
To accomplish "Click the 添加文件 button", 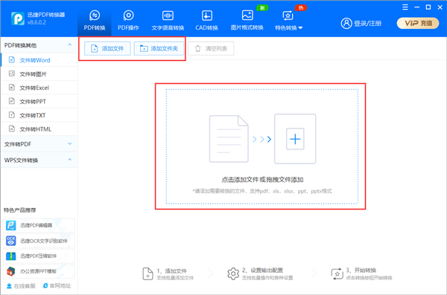I will (107, 48).
